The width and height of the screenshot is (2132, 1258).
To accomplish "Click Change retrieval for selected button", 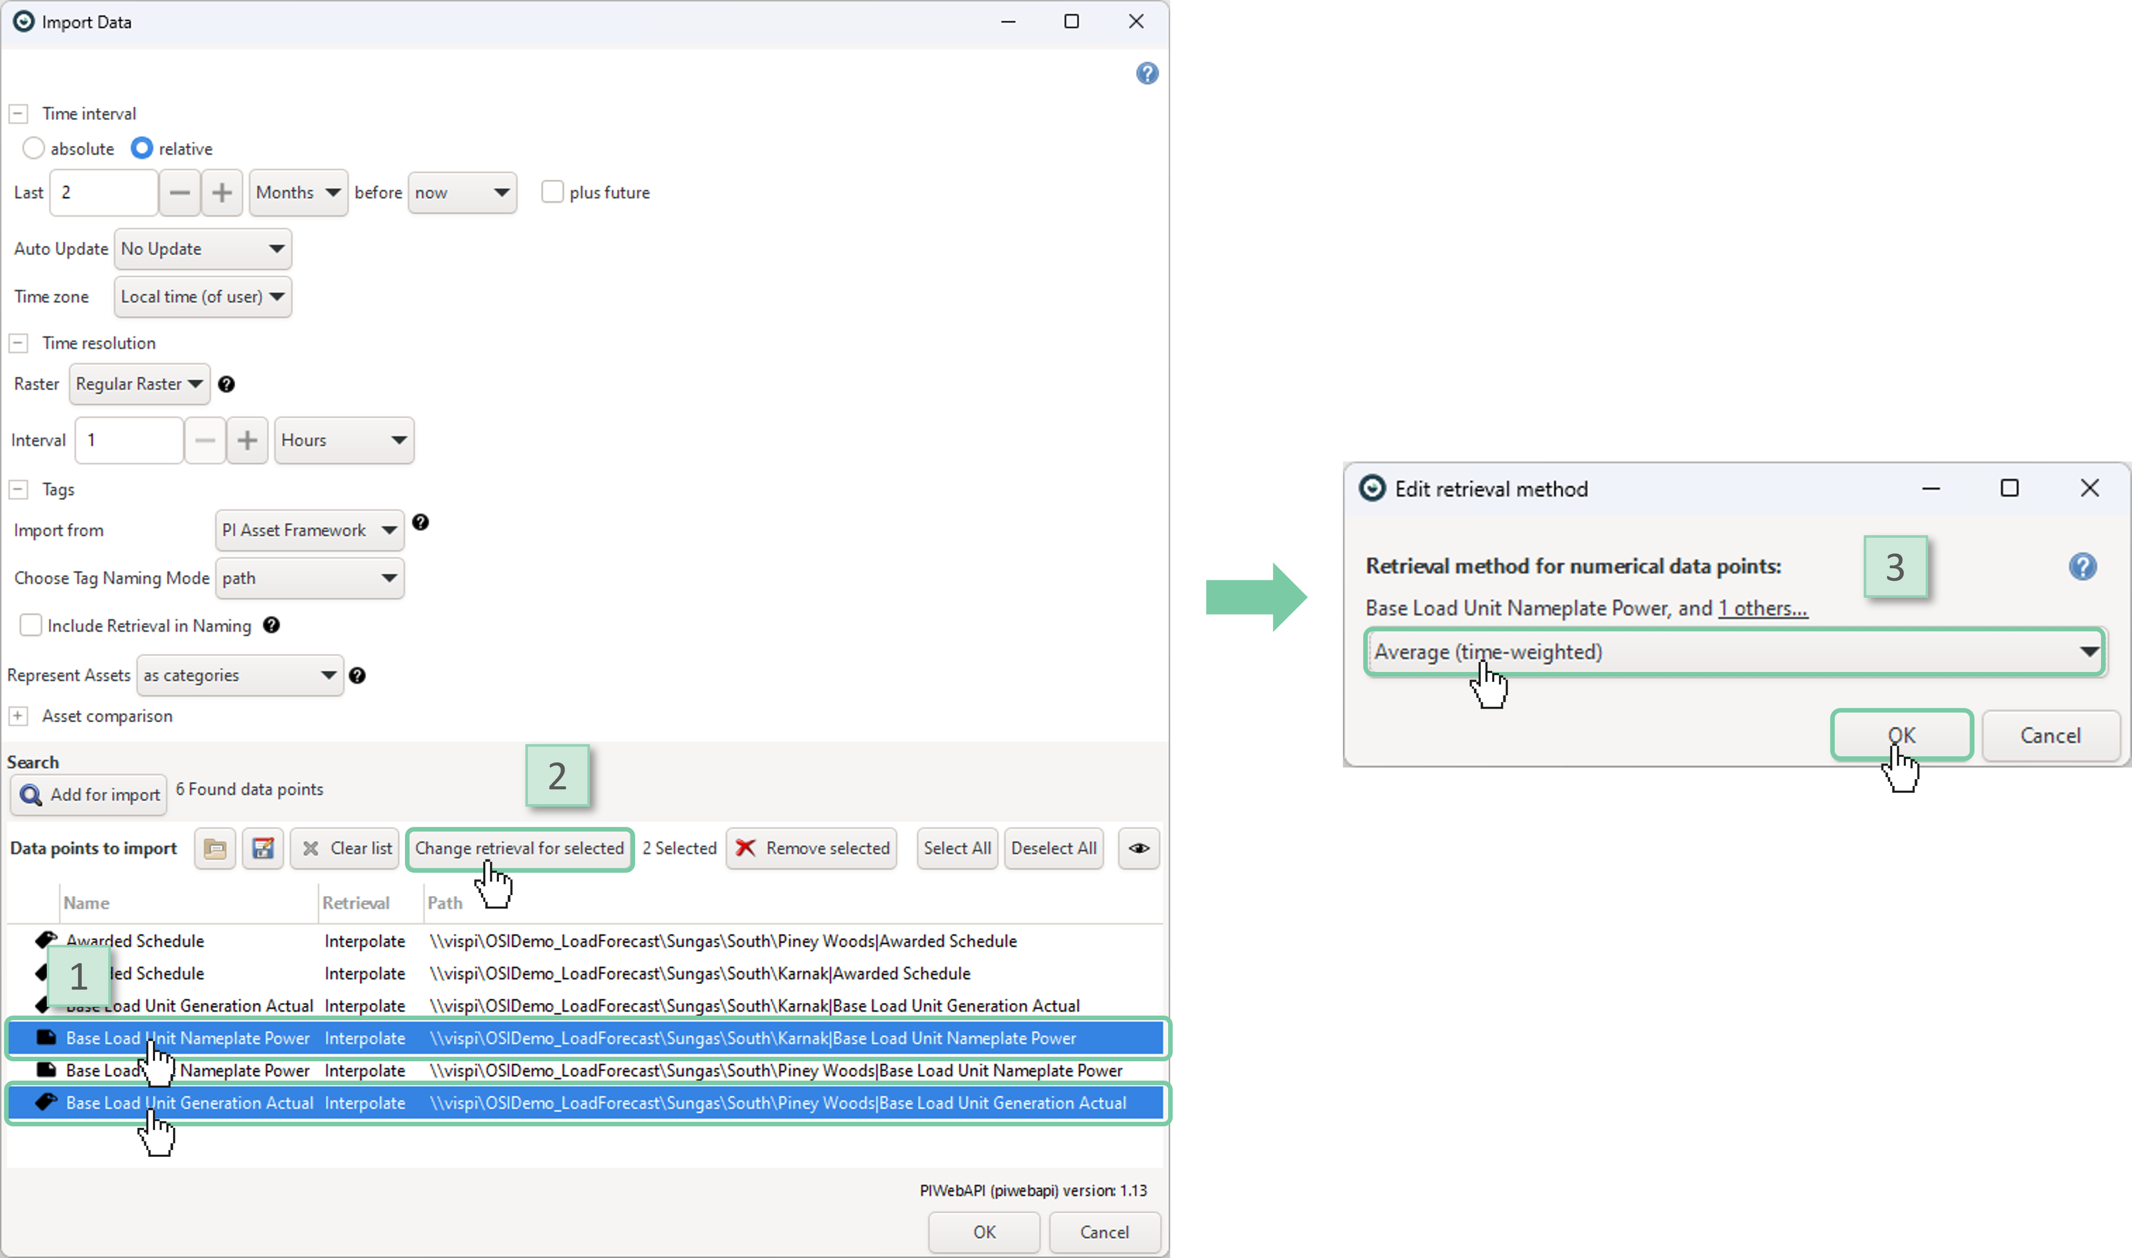I will coord(519,848).
